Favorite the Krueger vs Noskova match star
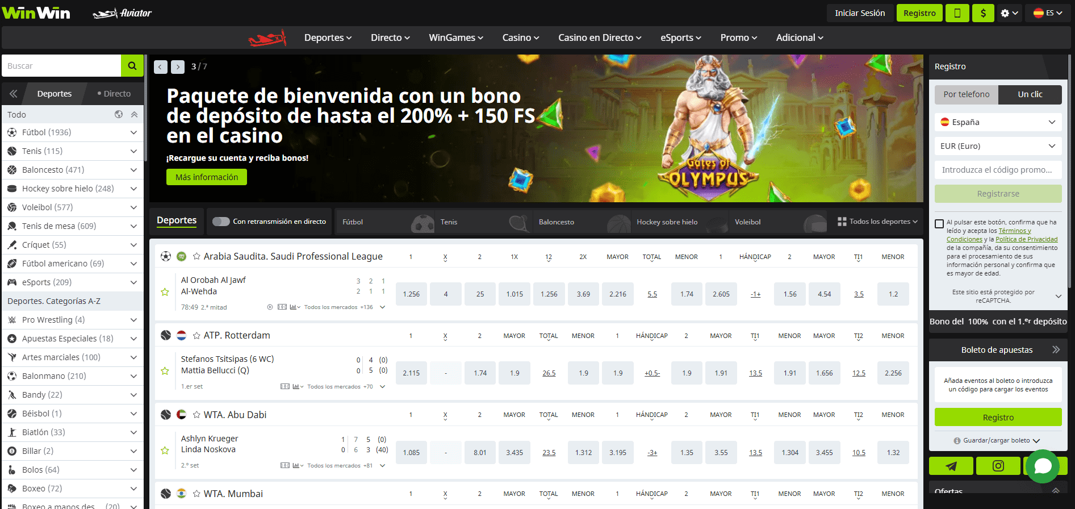 [x=165, y=450]
